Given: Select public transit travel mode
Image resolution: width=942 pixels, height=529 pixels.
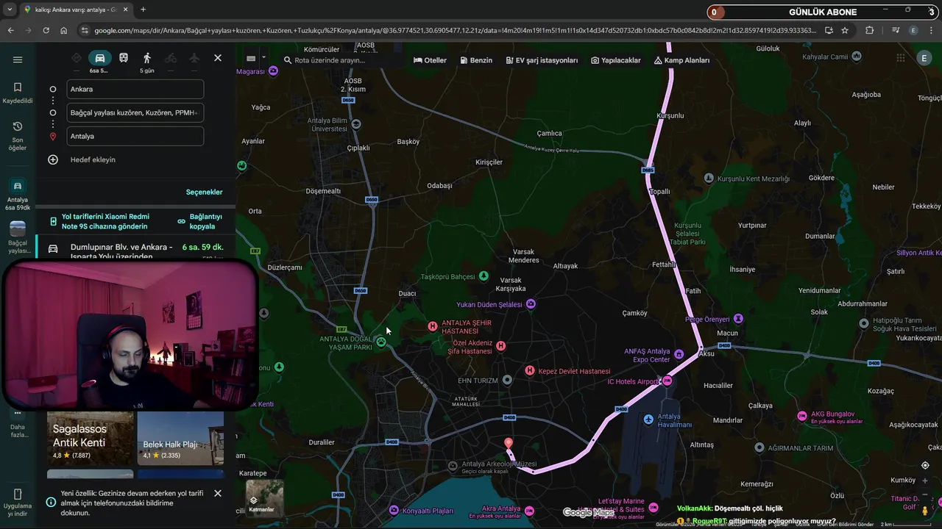Looking at the screenshot, I should coord(124,58).
